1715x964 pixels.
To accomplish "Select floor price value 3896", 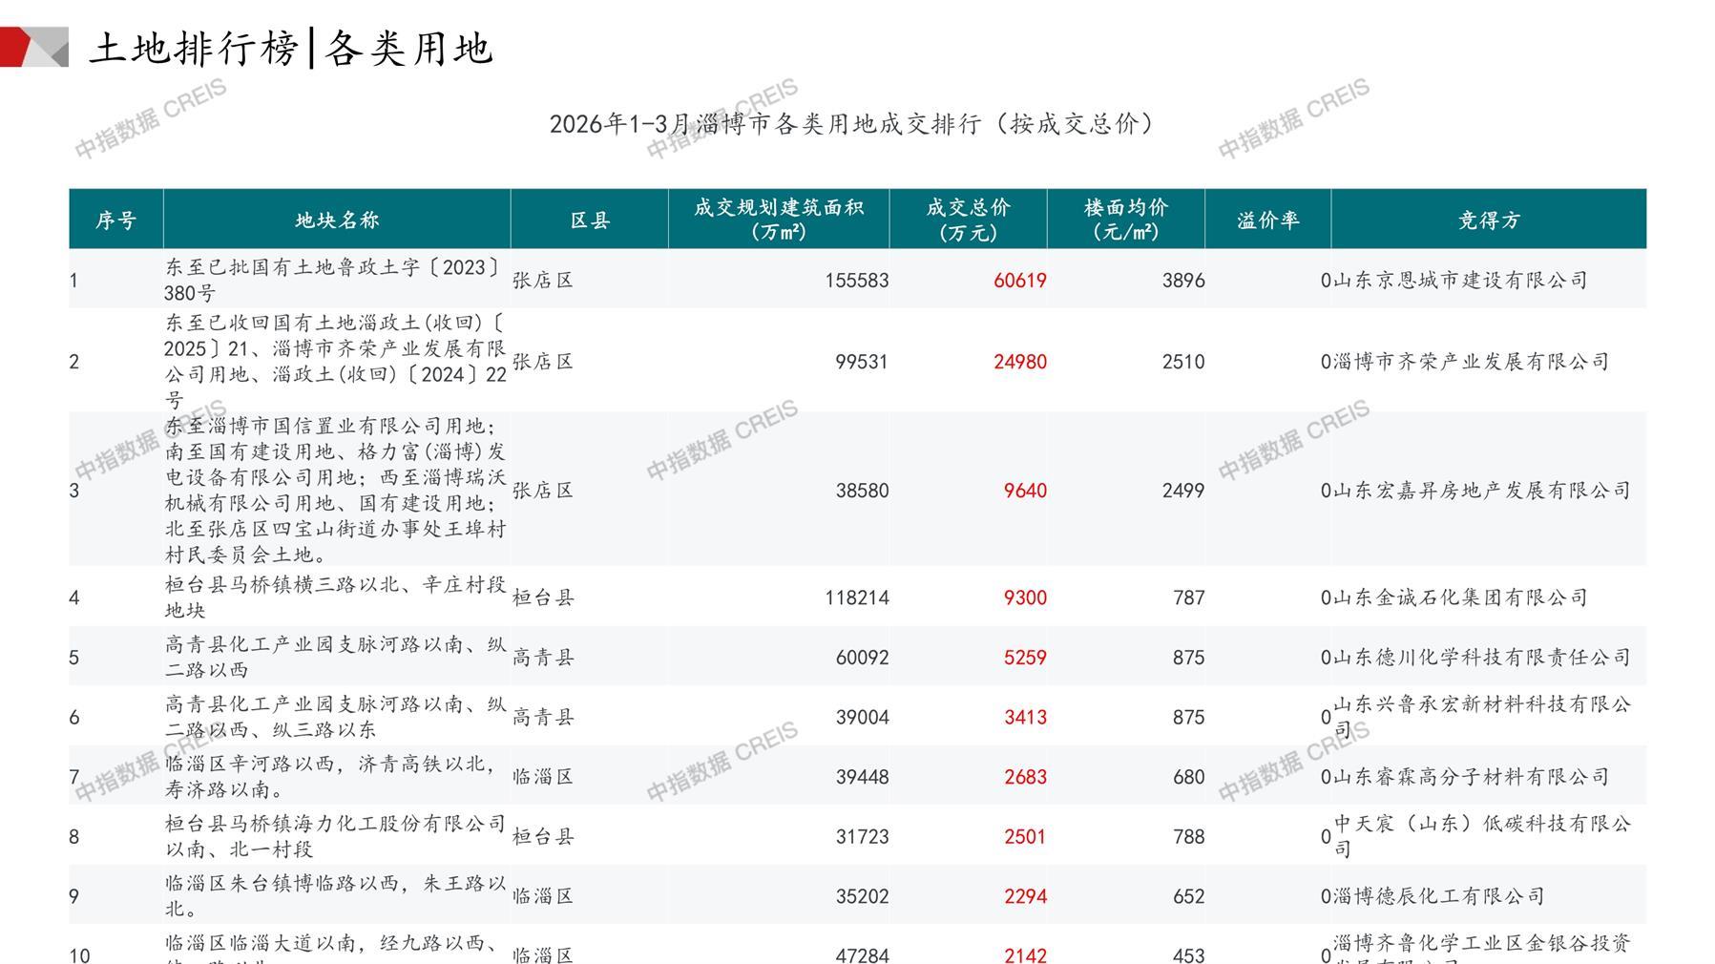I will (x=1182, y=281).
